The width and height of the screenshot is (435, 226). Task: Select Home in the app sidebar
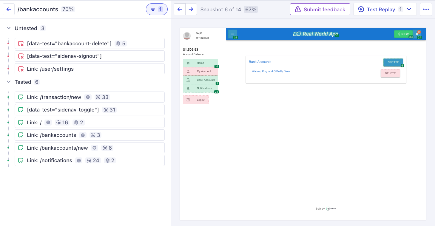click(200, 63)
